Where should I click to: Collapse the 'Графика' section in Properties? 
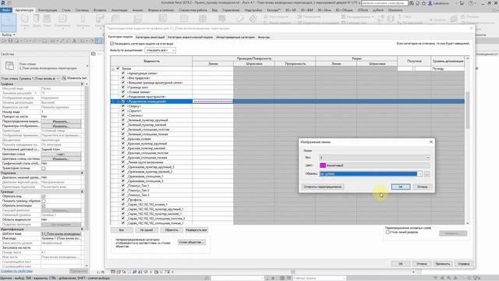82,84
